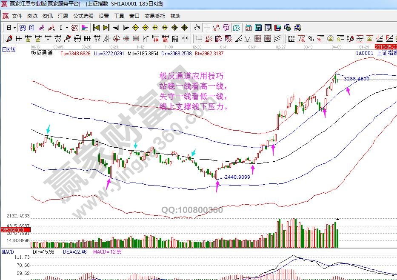This screenshot has height=280, width=397.
Task: Expand the candlestick chart type dropdown arrow
Action: coord(67,28)
